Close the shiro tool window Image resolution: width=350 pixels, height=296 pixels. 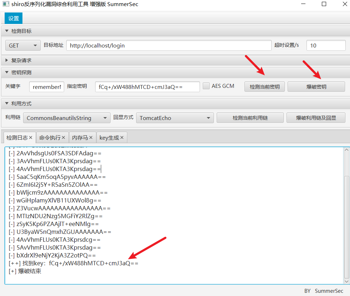pos(345,4)
